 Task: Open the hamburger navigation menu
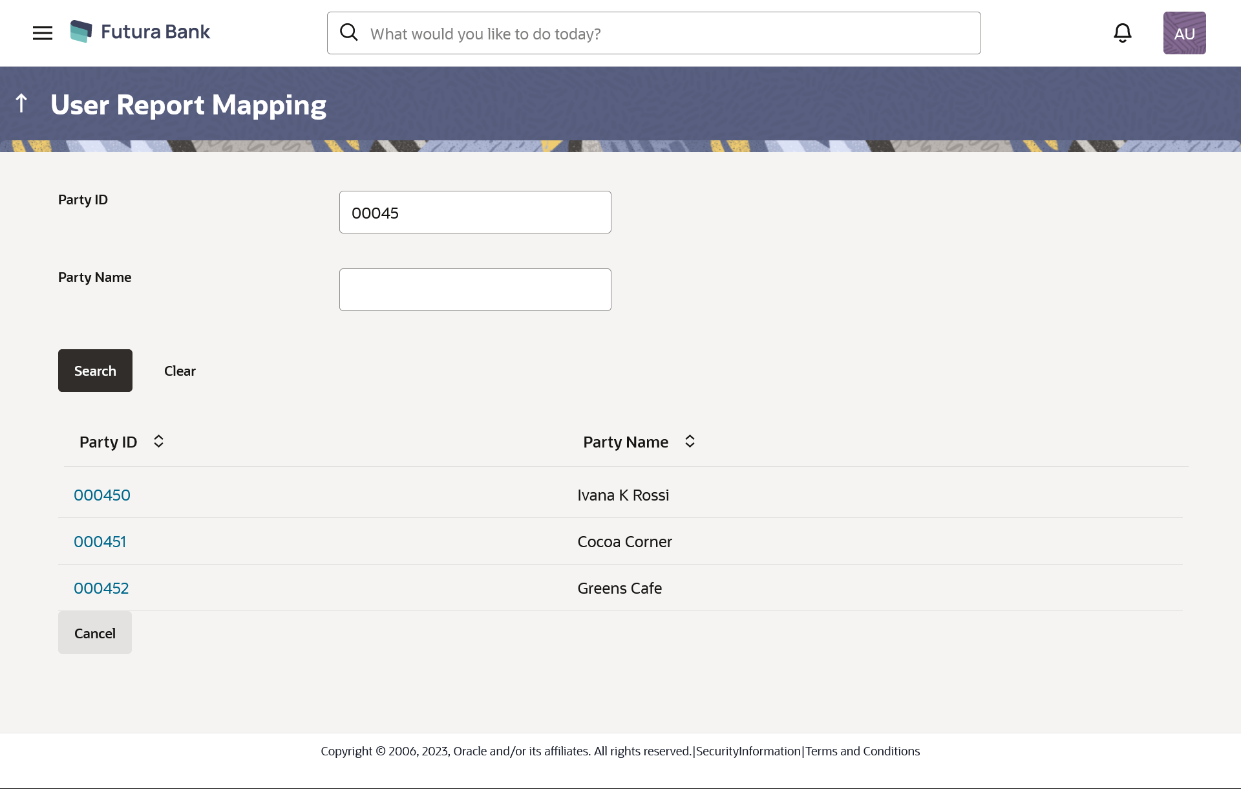[43, 33]
